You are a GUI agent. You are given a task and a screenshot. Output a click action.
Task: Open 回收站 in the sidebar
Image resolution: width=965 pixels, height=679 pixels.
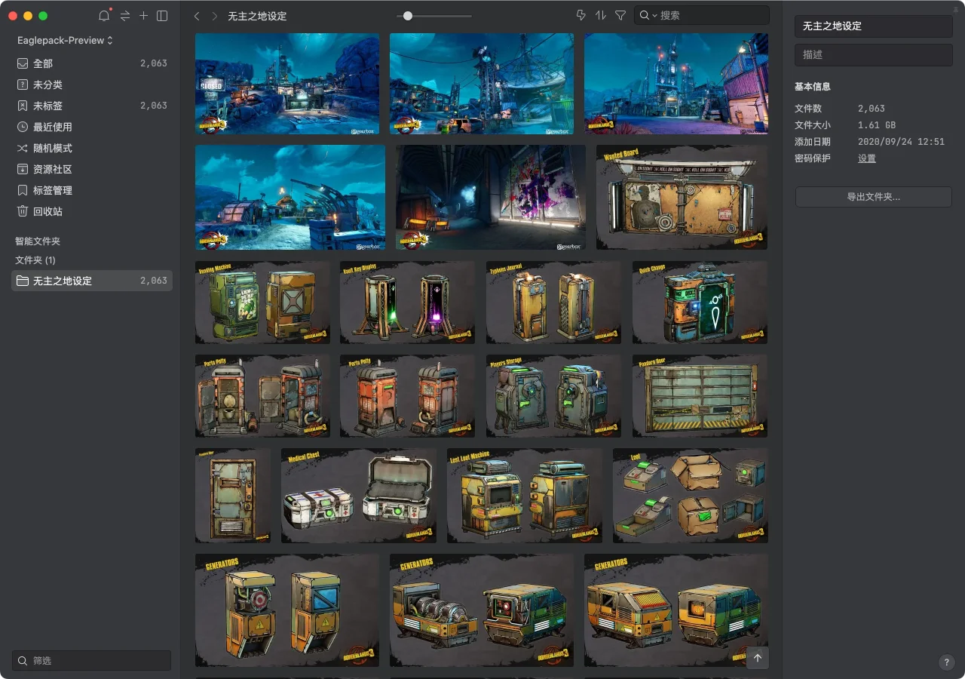[92, 211]
